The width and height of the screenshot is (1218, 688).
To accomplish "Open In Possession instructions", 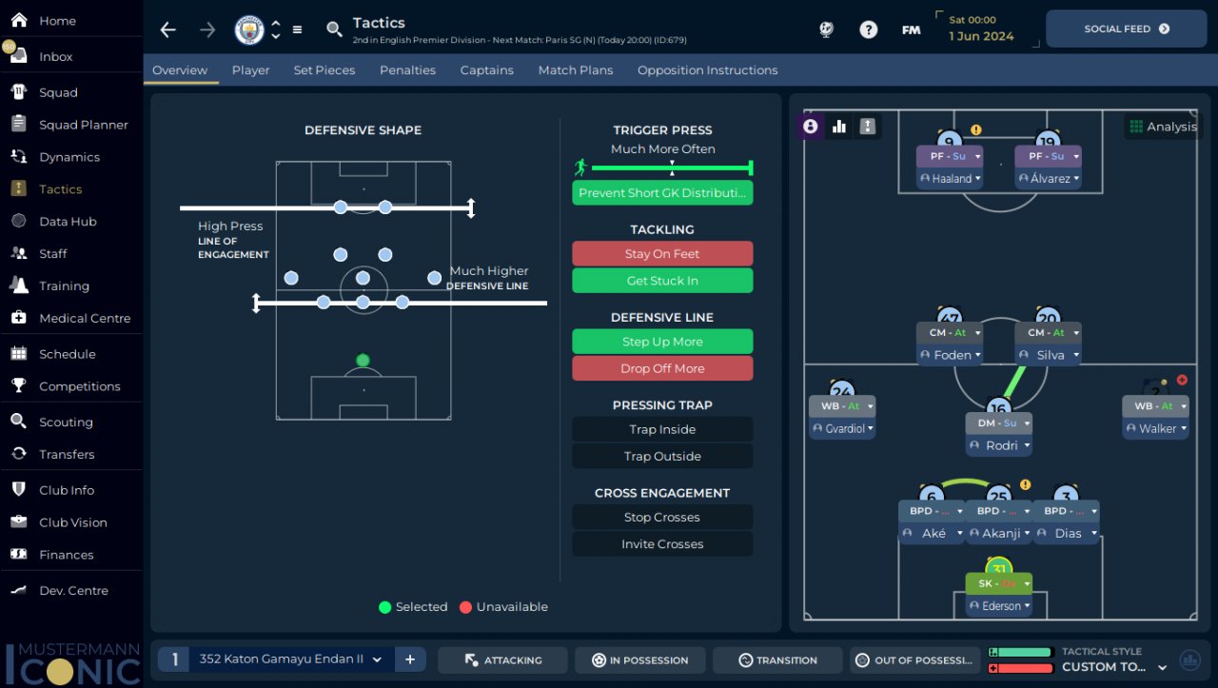I will click(x=640, y=659).
